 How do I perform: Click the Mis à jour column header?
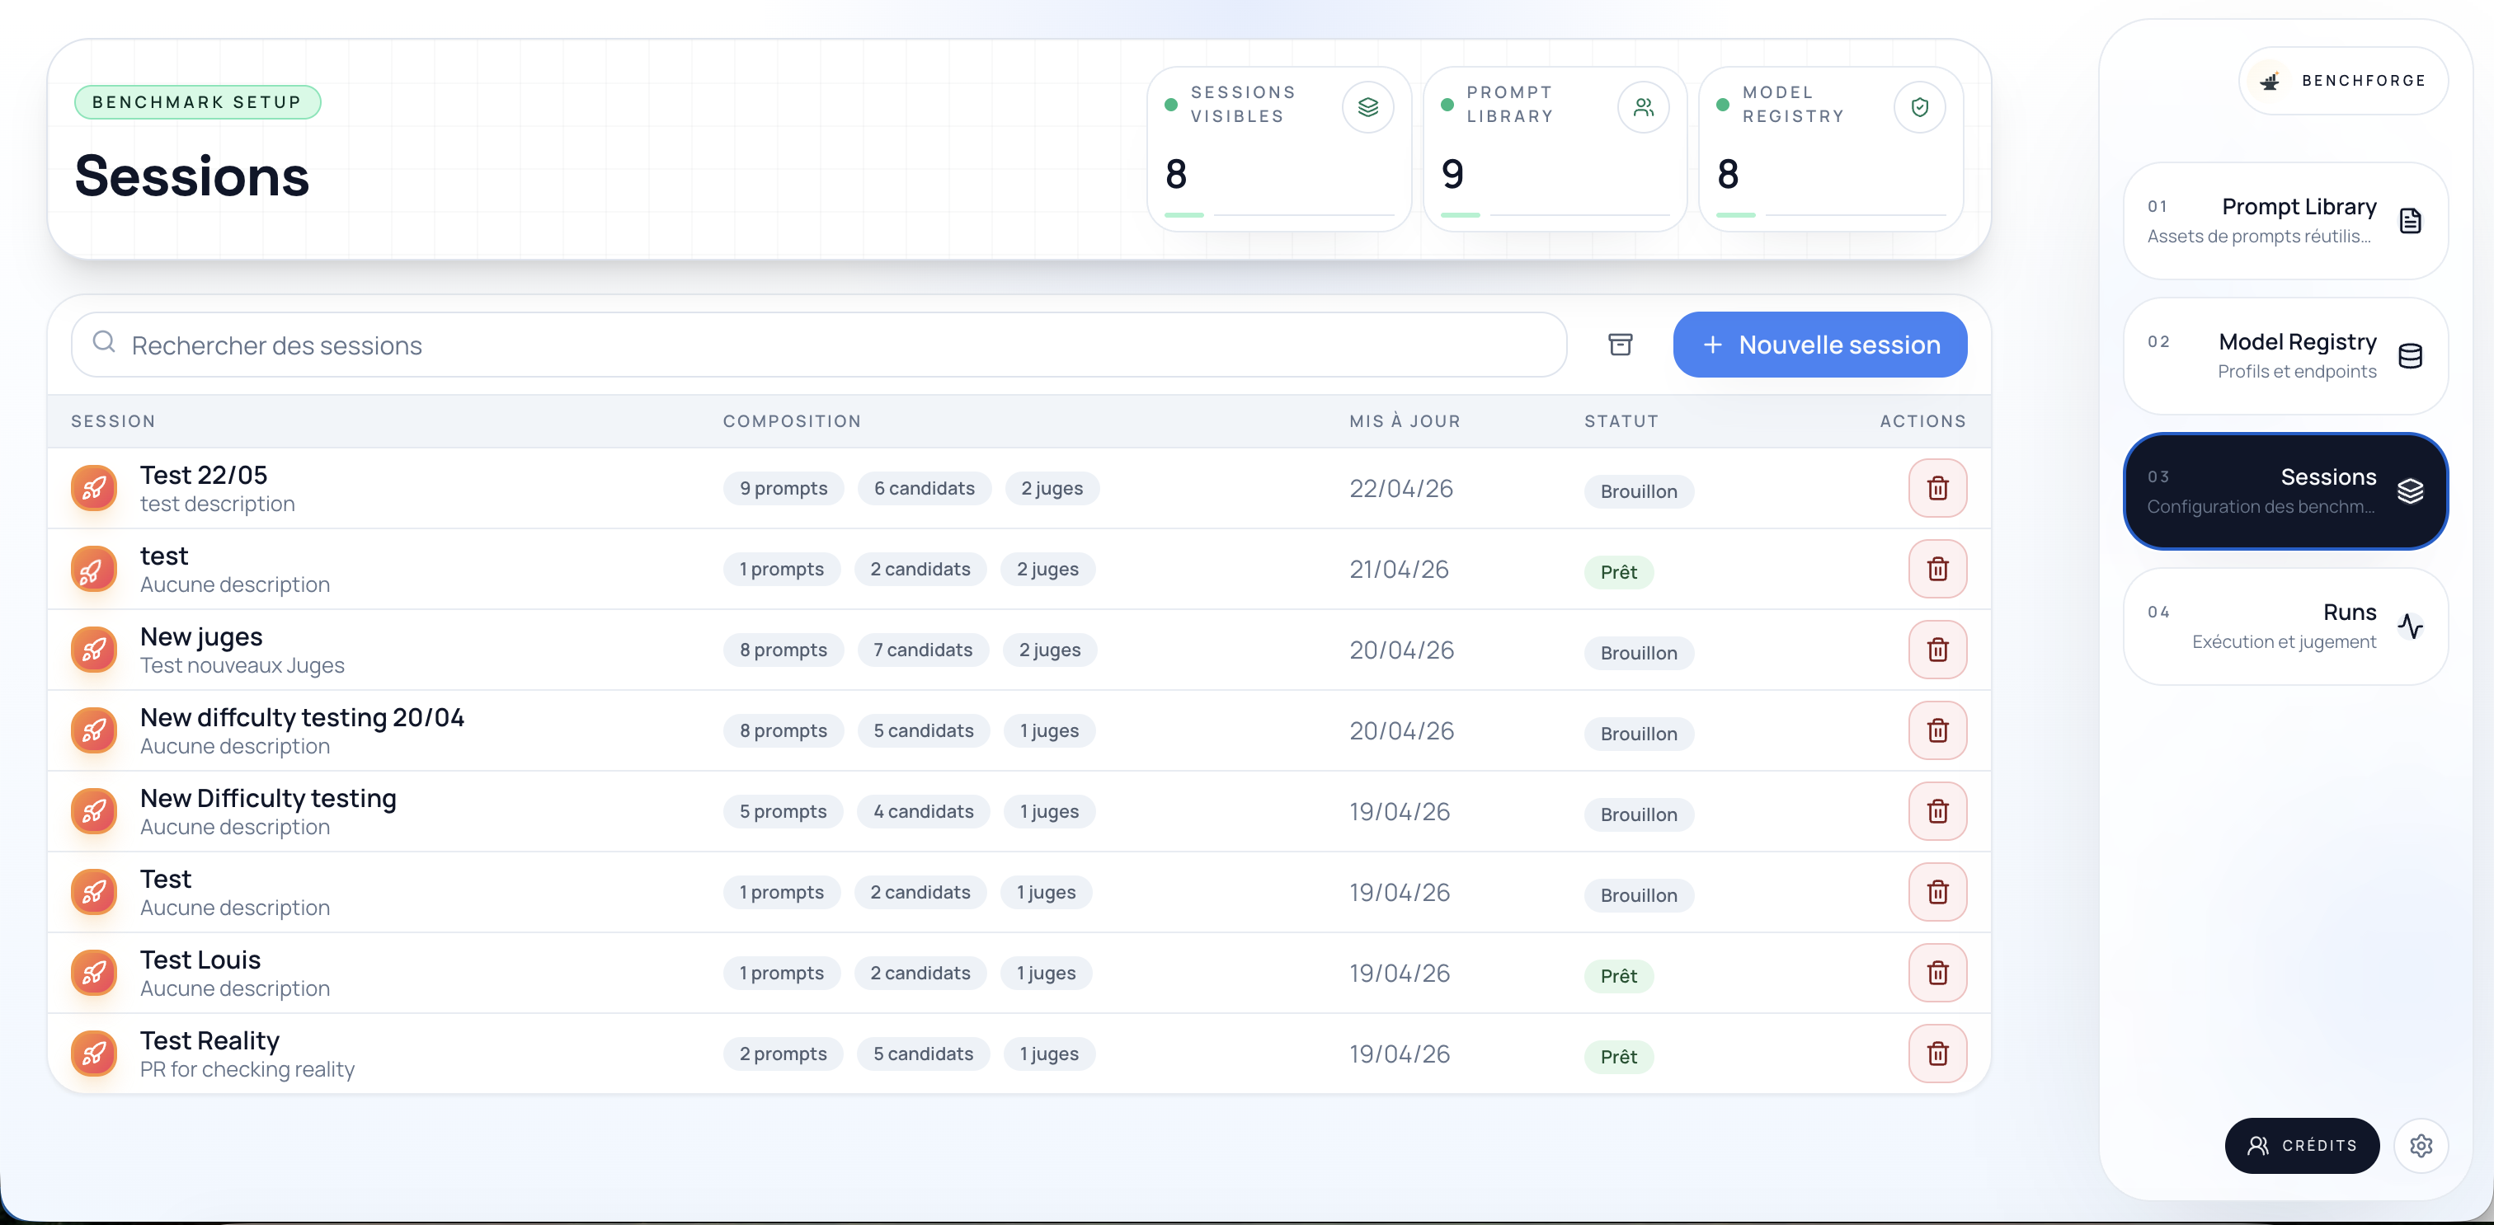[1405, 421]
